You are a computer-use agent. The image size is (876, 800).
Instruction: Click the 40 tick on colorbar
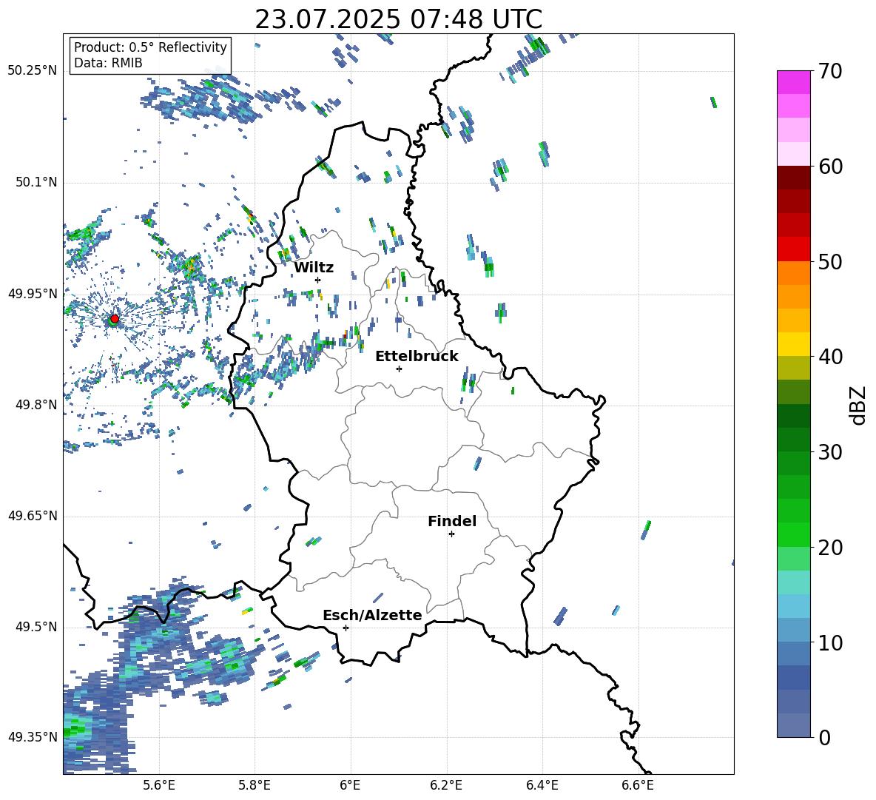click(830, 357)
